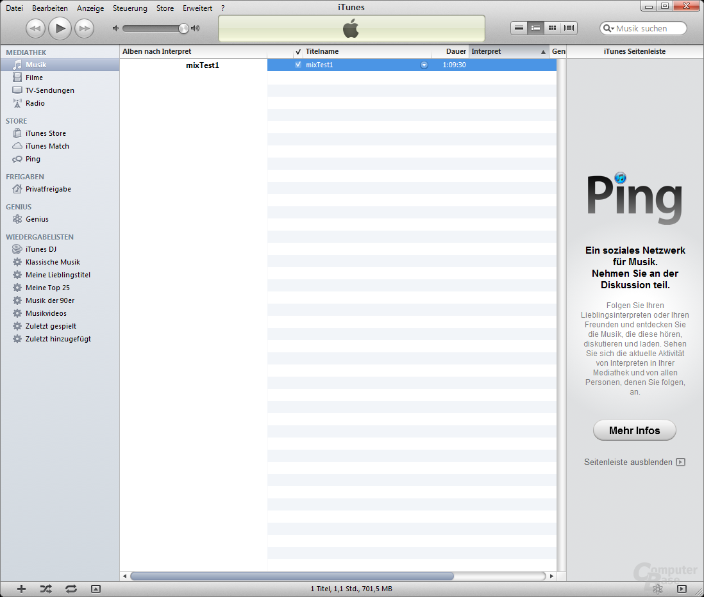Select mixTest1 album name
This screenshot has height=597, width=704.
(203, 65)
